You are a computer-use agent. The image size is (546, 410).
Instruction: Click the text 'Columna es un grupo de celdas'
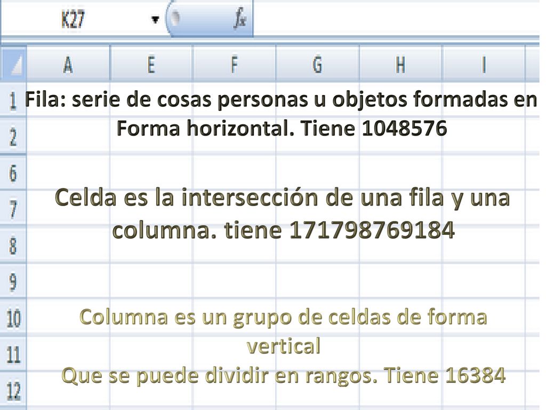click(235, 317)
